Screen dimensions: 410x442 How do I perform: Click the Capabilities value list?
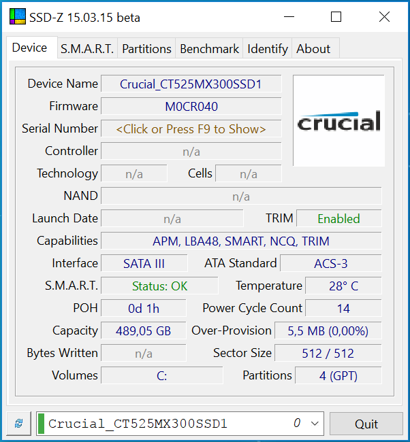[241, 241]
